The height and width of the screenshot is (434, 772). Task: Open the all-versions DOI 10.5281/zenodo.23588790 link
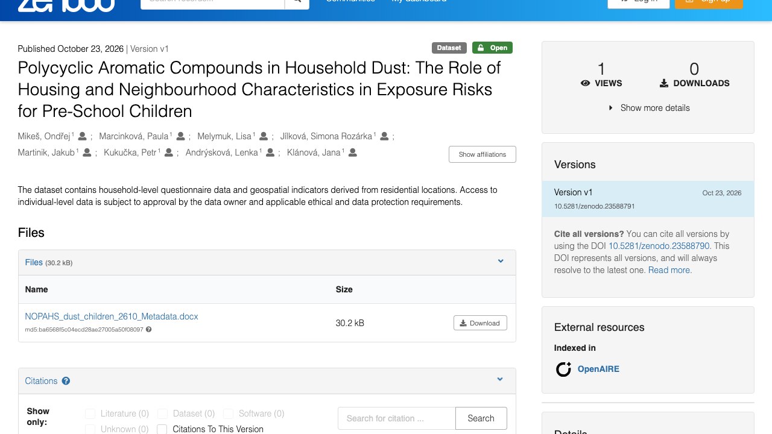(659, 246)
